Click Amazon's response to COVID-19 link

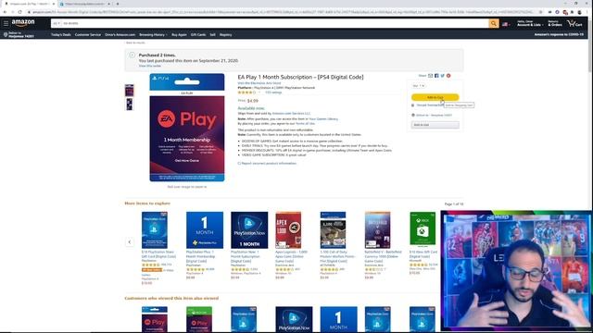pos(559,34)
